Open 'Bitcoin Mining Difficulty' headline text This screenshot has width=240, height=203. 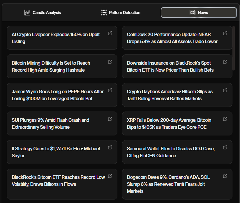(x=51, y=66)
